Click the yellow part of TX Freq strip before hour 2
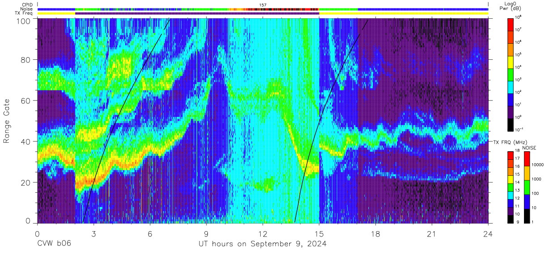The width and height of the screenshot is (549, 253). pos(56,13)
